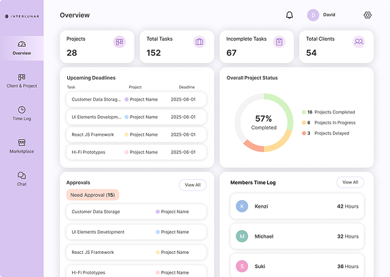Click orange Projects Delayed legend dot

pyautogui.click(x=304, y=133)
